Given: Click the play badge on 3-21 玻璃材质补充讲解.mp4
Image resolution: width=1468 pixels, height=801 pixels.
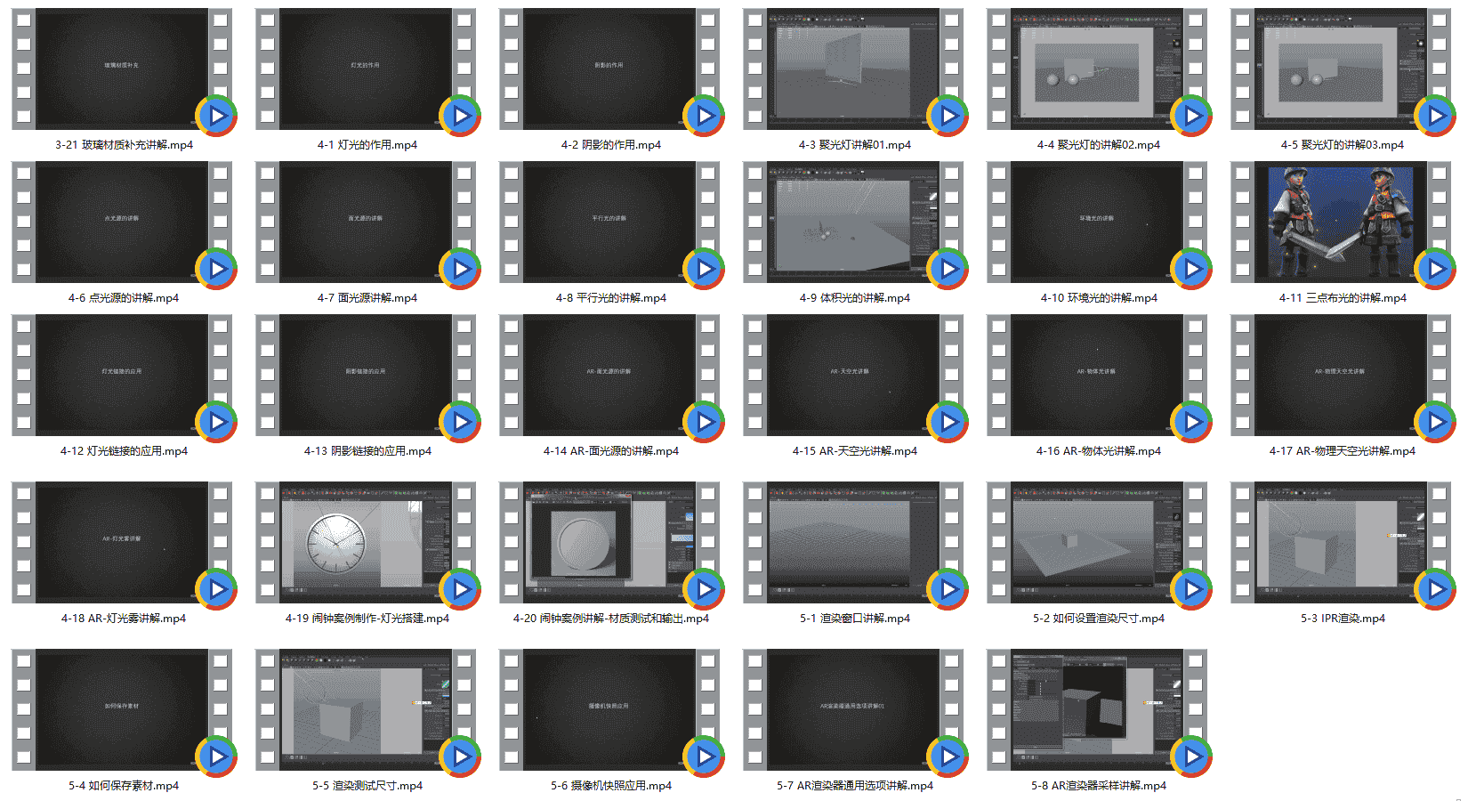Looking at the screenshot, I should 216,116.
